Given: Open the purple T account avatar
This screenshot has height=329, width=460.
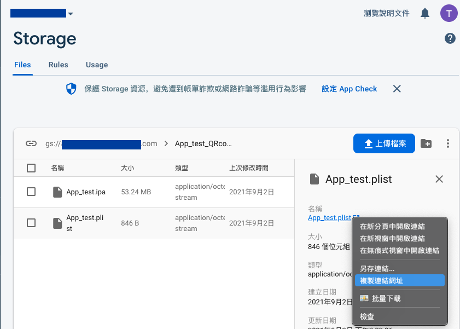Looking at the screenshot, I should pyautogui.click(x=449, y=13).
